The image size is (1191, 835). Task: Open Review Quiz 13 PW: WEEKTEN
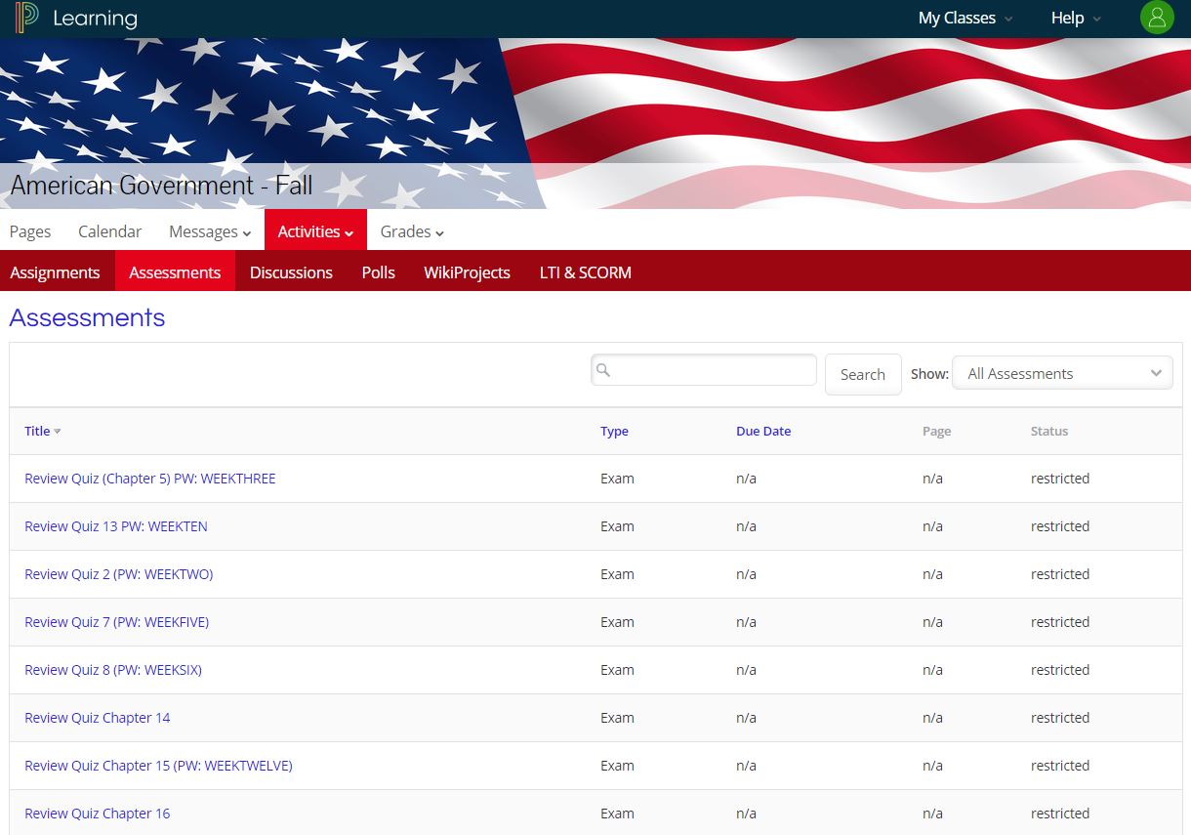coord(116,526)
